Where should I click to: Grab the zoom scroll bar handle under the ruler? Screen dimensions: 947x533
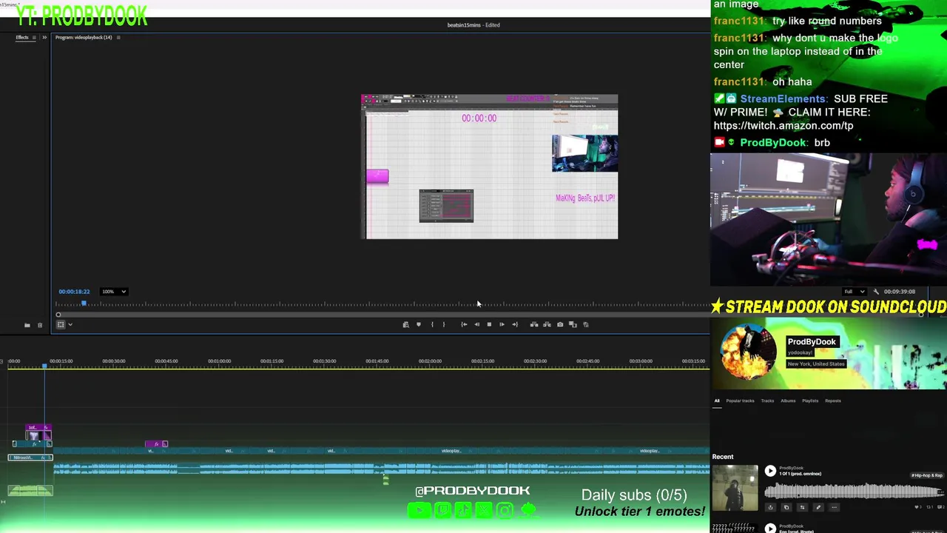(58, 315)
